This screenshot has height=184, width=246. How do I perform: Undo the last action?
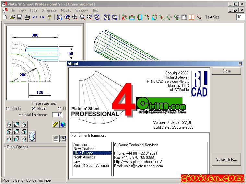pyautogui.click(x=35, y=17)
